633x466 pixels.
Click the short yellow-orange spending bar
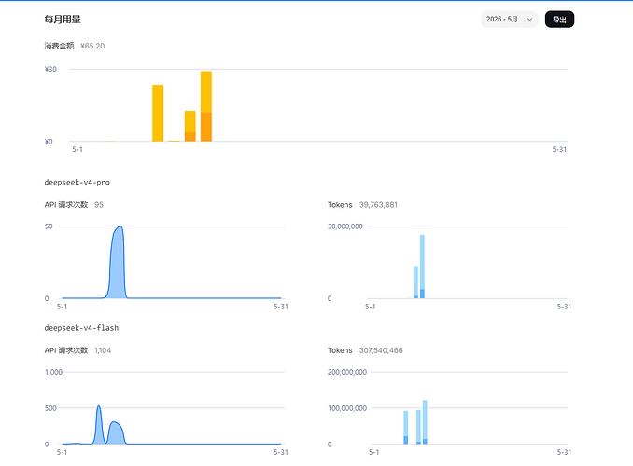pyautogui.click(x=190, y=126)
